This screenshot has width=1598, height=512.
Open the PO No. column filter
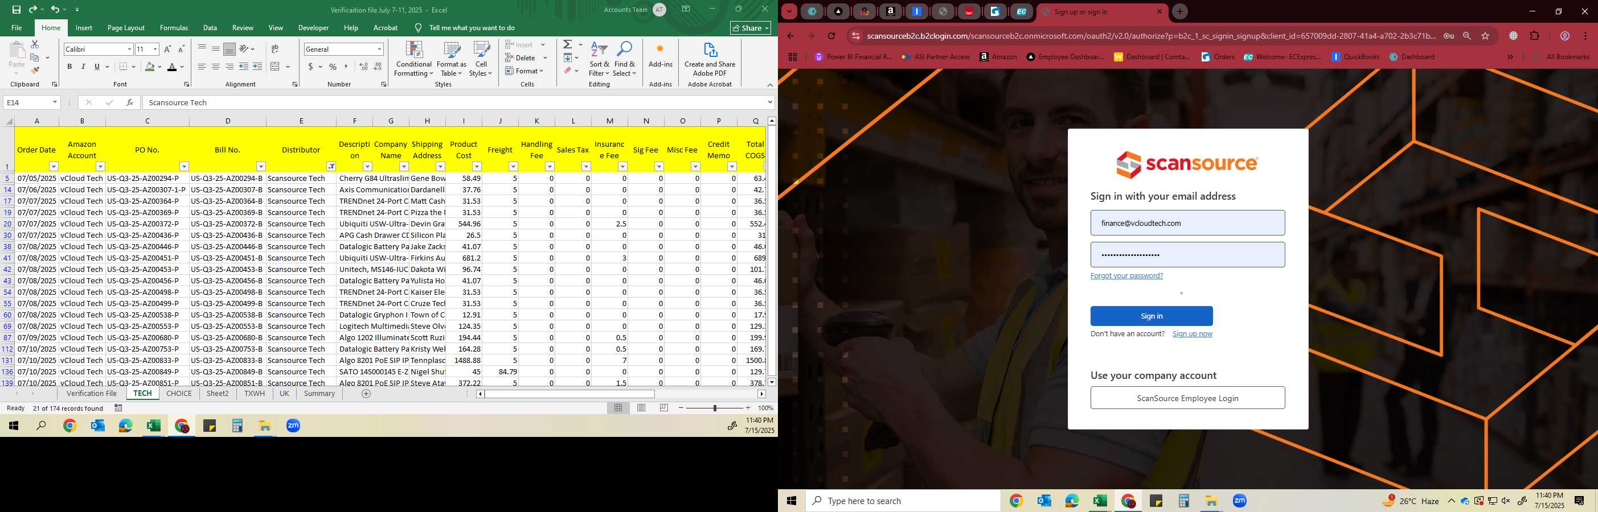tap(183, 166)
